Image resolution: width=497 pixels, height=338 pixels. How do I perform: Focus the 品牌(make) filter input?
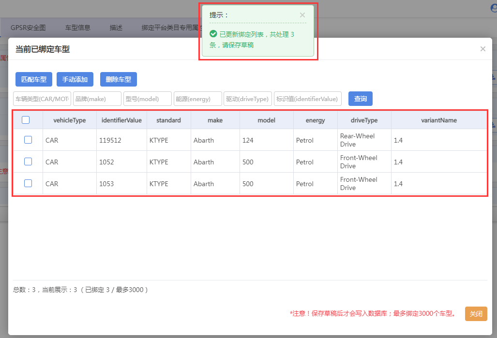97,99
